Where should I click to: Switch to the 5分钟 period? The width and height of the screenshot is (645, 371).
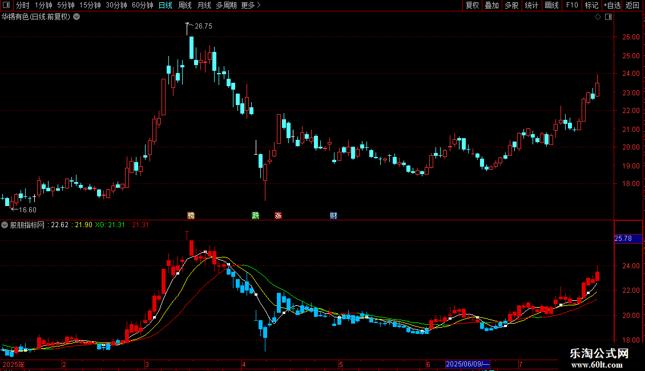(x=66, y=5)
